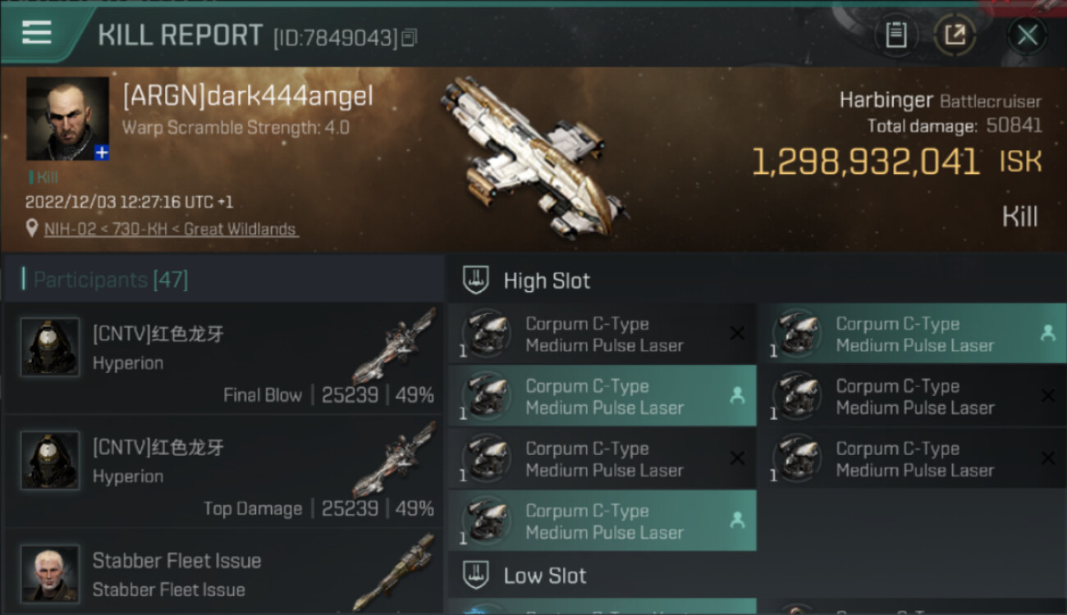This screenshot has height=615, width=1067.
Task: Select the Final Blow Hyperion participant entry
Action: [x=223, y=358]
